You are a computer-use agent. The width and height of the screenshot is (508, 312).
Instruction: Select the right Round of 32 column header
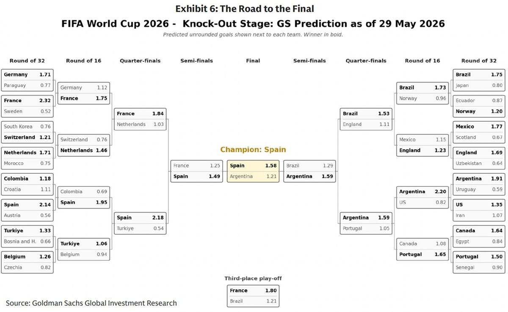click(479, 61)
